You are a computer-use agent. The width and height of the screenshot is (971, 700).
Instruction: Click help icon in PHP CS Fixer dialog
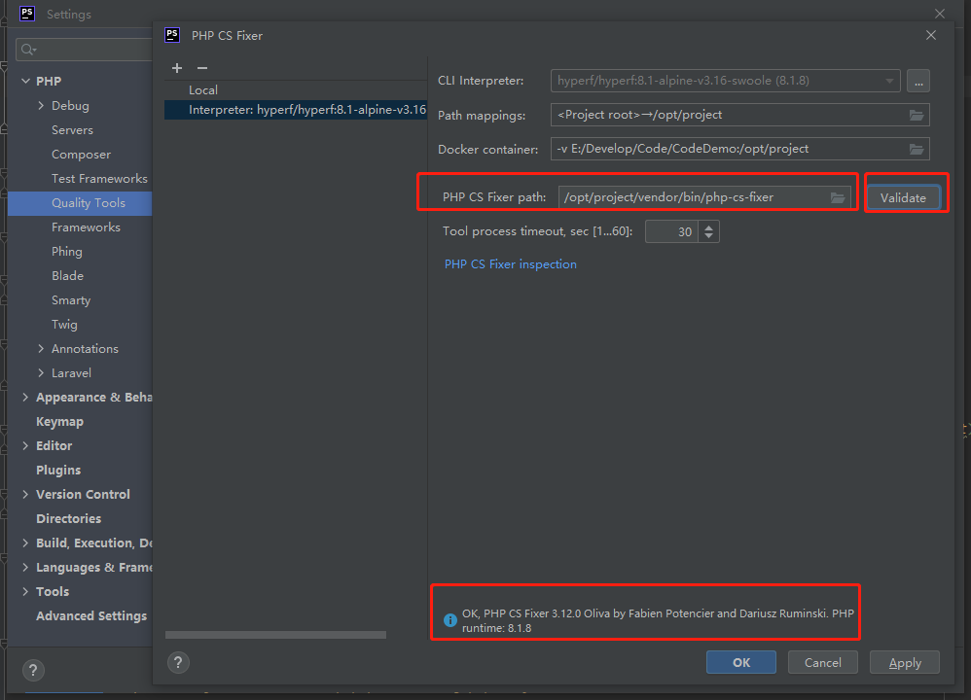pyautogui.click(x=178, y=662)
